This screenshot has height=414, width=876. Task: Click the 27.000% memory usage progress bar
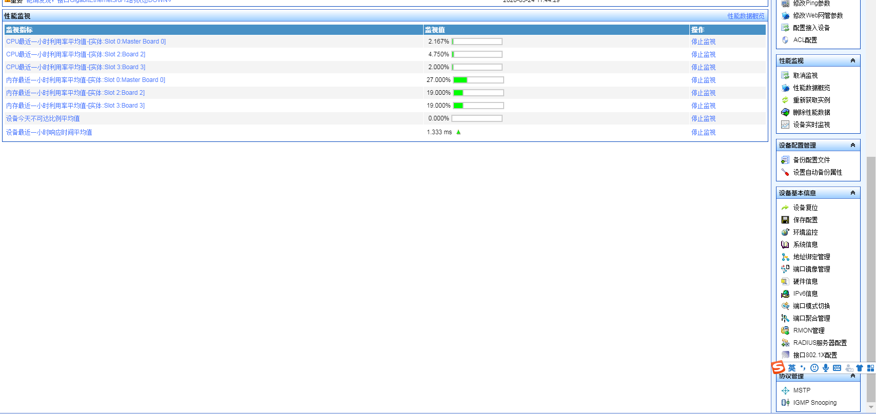479,80
